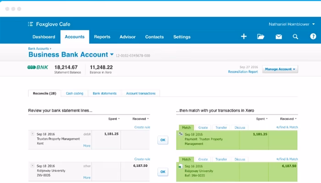Select Discuss tab for Truxton transaction
This screenshot has height=183, width=321.
240,128
